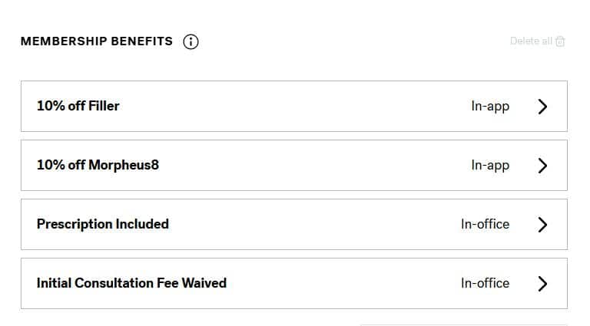The width and height of the screenshot is (590, 326).
Task: Choose the Initial Consultation Fee Waived title
Action: (x=131, y=283)
